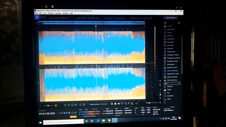Enable the Instant process checkbox
The height and width of the screenshot is (127, 226).
88,104
